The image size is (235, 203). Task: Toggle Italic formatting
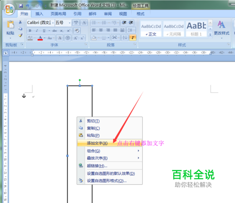(37, 31)
